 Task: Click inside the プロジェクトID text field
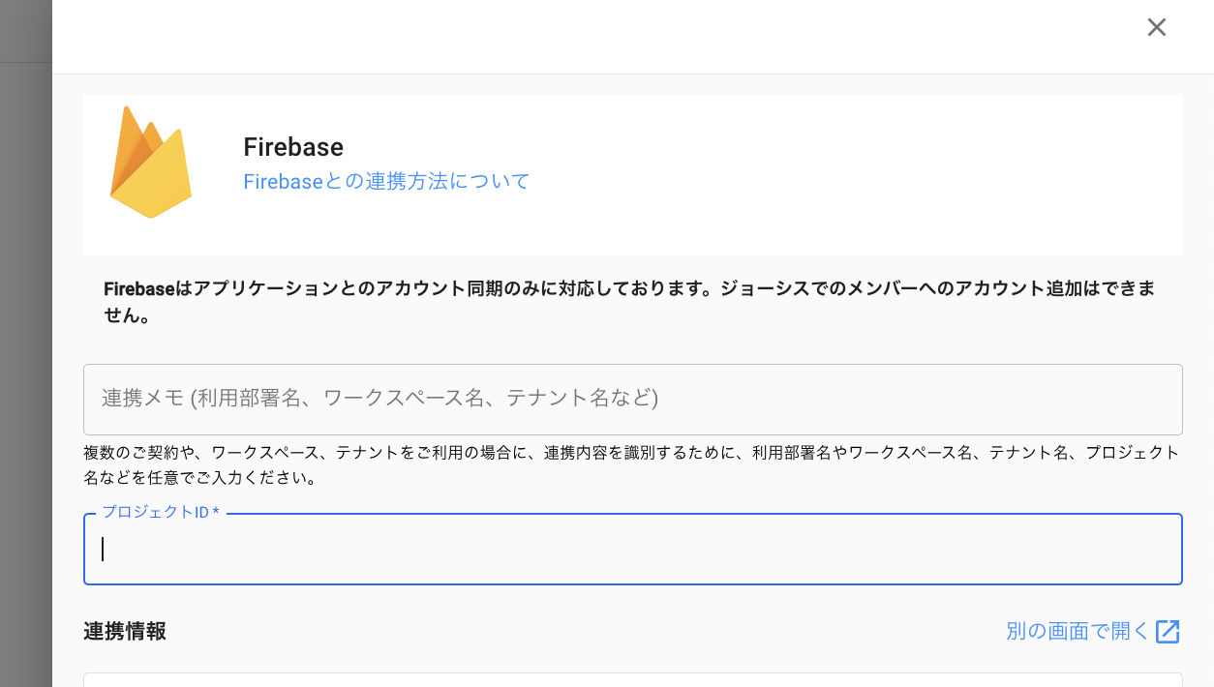coord(632,550)
